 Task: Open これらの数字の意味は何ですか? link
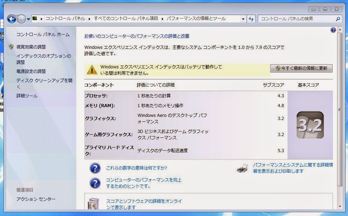(136, 168)
